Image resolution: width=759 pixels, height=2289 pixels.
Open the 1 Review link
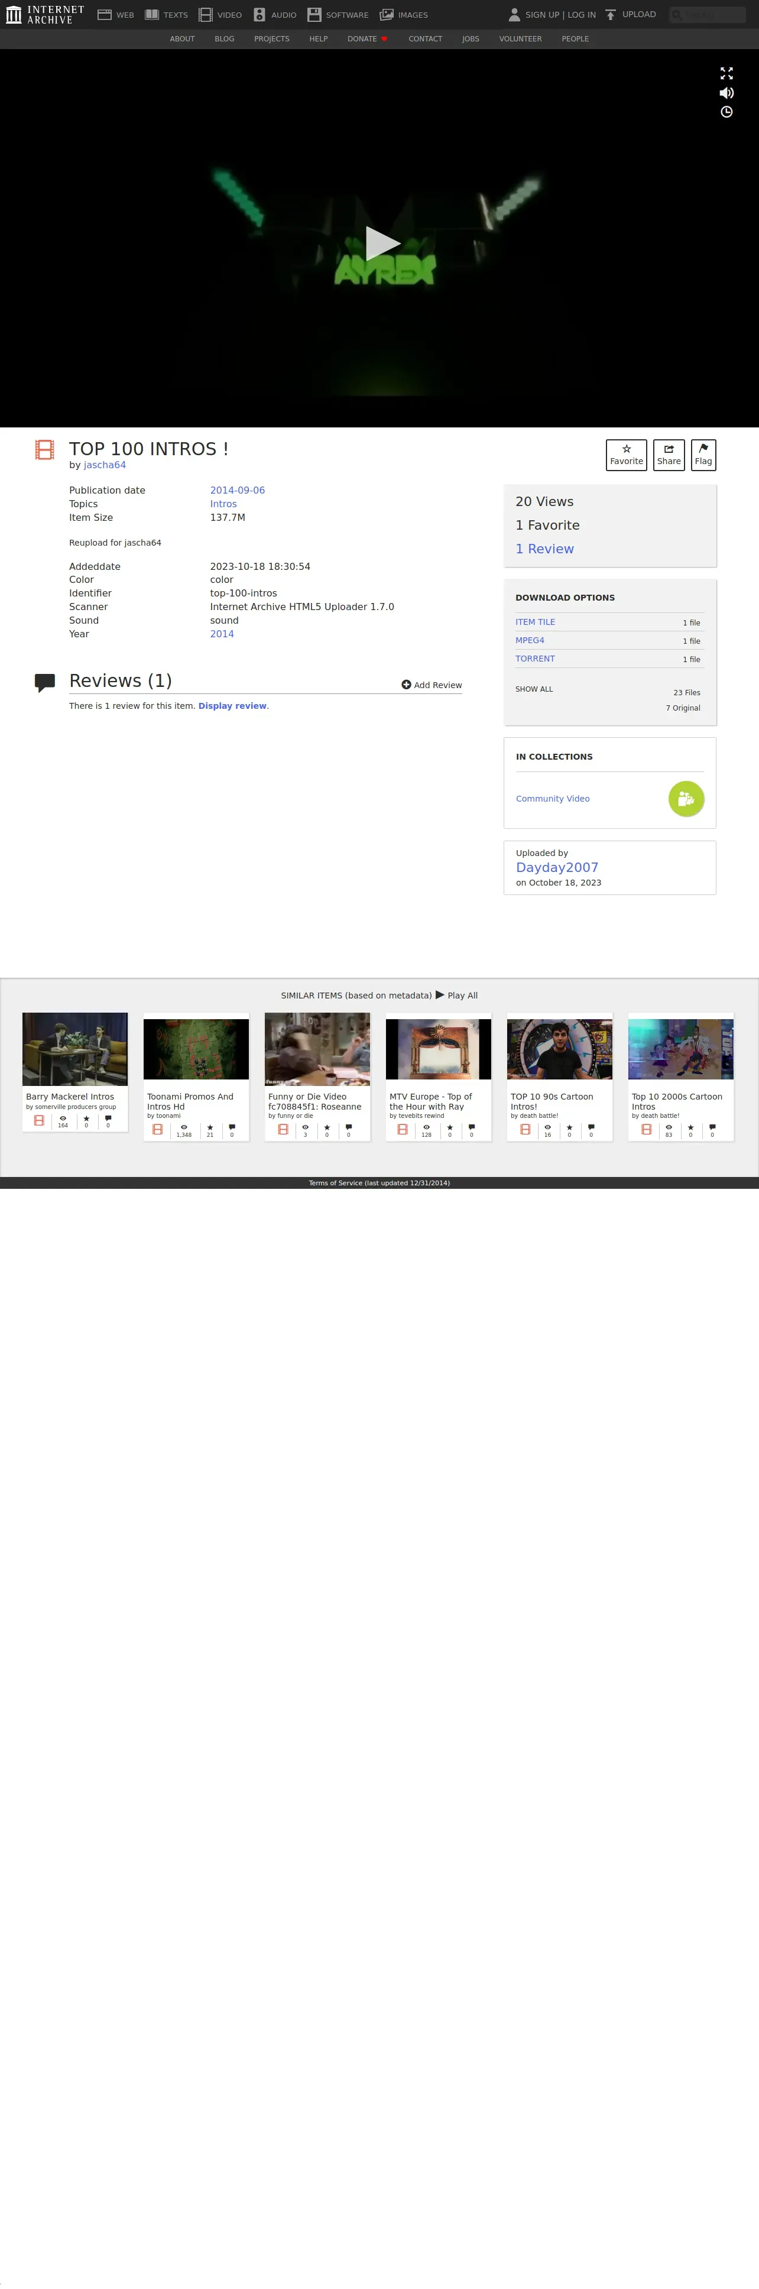[x=545, y=549]
